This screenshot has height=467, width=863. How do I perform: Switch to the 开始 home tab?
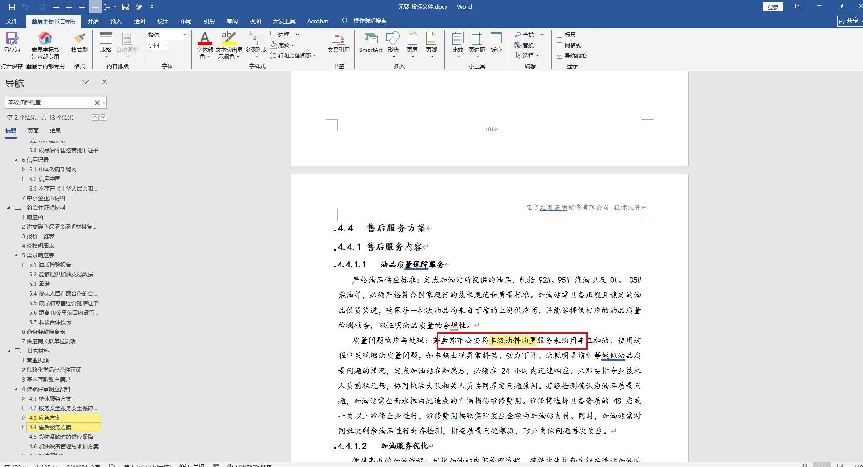[x=93, y=21]
